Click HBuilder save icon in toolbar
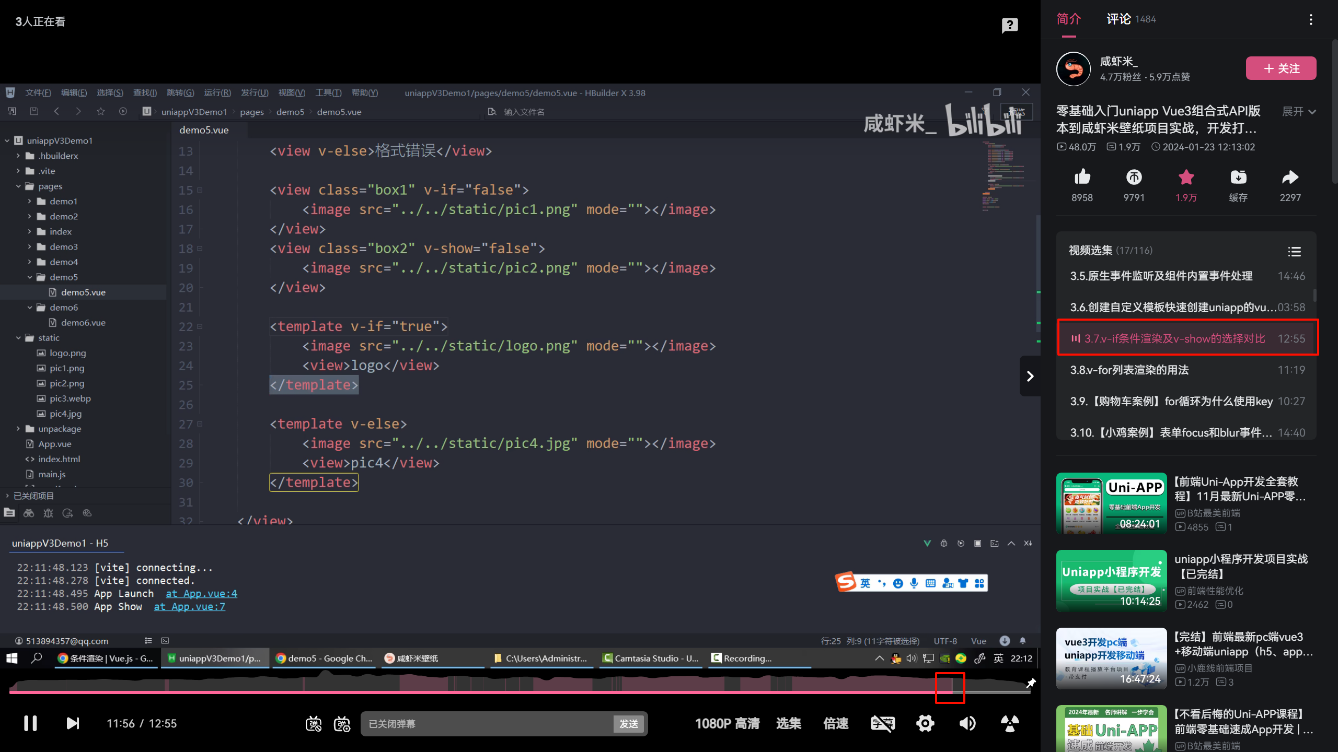The width and height of the screenshot is (1338, 752). tap(34, 111)
